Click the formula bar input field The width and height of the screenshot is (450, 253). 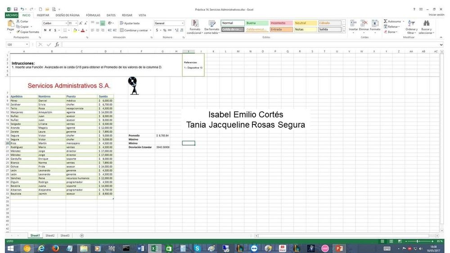(x=247, y=44)
